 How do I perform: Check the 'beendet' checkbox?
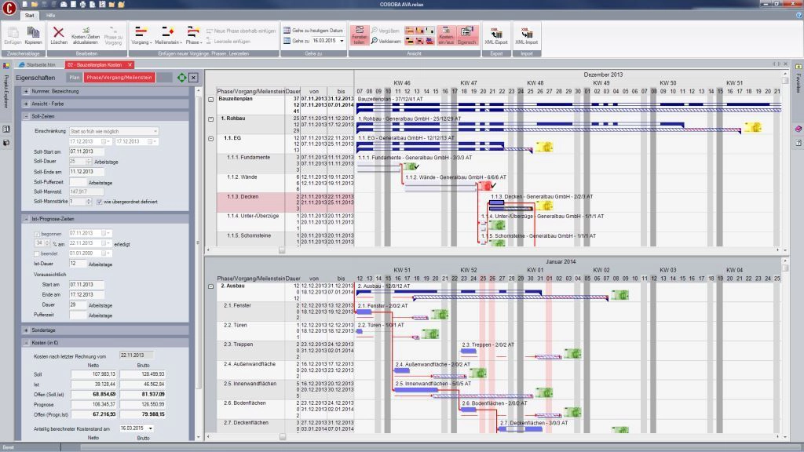[x=36, y=253]
